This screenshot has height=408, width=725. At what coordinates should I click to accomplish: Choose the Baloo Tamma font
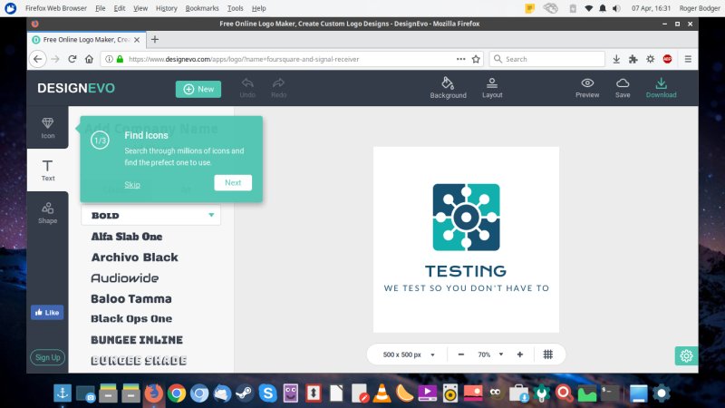click(x=131, y=299)
